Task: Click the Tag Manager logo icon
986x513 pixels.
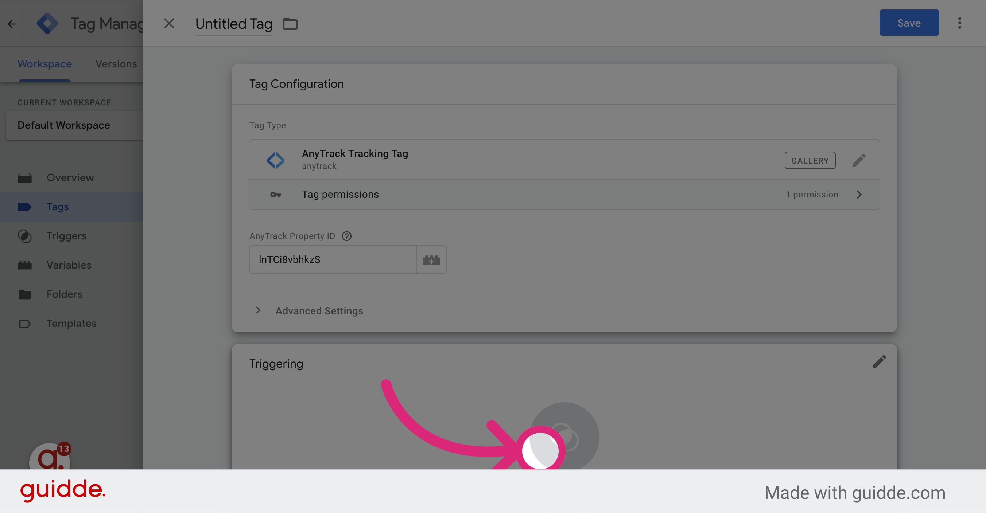Action: click(47, 24)
